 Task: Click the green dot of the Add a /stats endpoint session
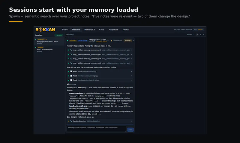(36, 47)
